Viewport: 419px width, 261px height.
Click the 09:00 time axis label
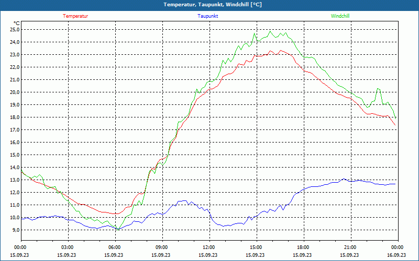pos(161,247)
